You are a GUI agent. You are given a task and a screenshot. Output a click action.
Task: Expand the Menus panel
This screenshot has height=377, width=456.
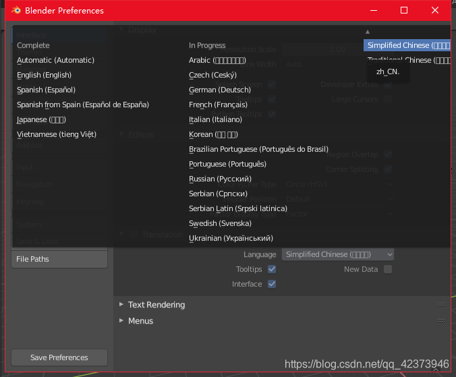tap(121, 320)
